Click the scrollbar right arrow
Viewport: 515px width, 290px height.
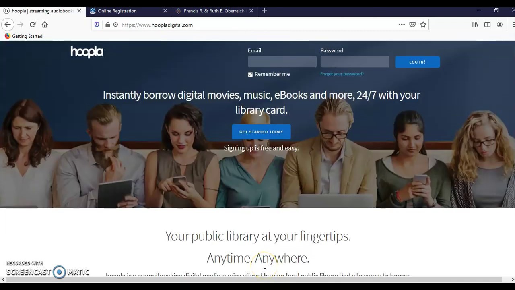click(x=513, y=280)
